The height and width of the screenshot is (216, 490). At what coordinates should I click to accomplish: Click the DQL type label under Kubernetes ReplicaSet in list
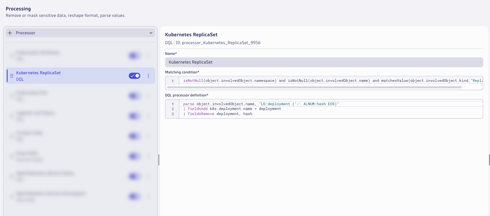(x=20, y=79)
